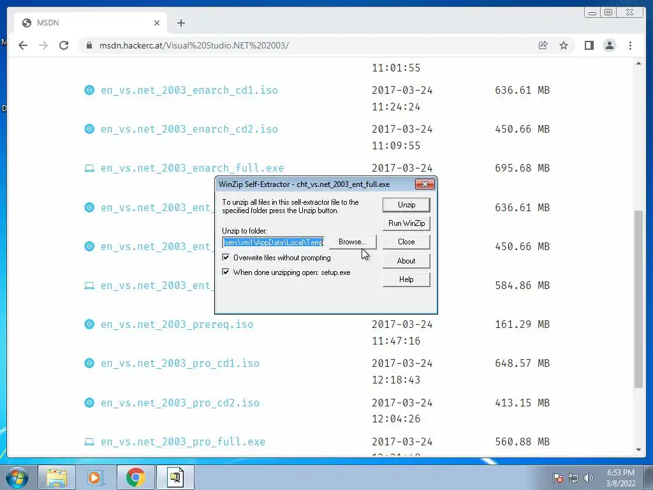This screenshot has width=653, height=490.
Task: Click the address bar URL
Action: 194,45
